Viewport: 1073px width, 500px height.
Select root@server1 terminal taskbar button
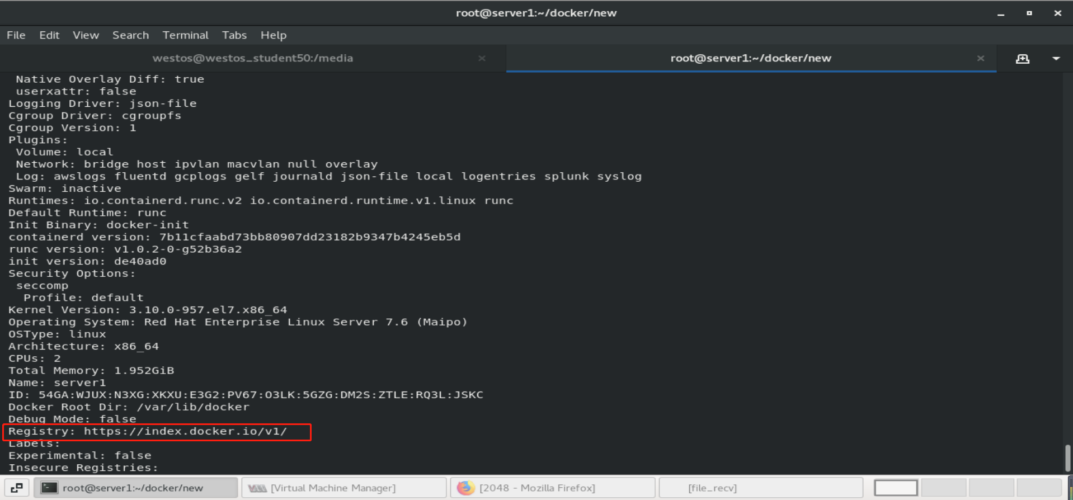point(136,488)
